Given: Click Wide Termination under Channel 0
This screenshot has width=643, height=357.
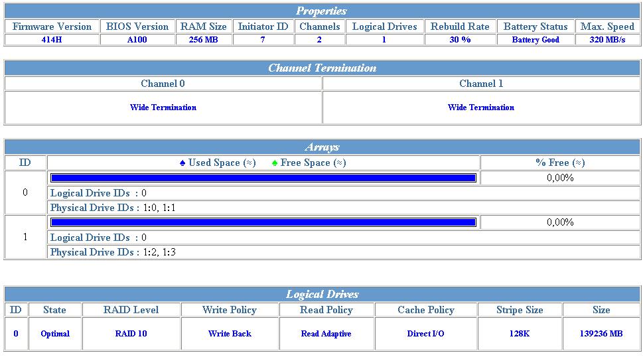Looking at the screenshot, I should [163, 107].
